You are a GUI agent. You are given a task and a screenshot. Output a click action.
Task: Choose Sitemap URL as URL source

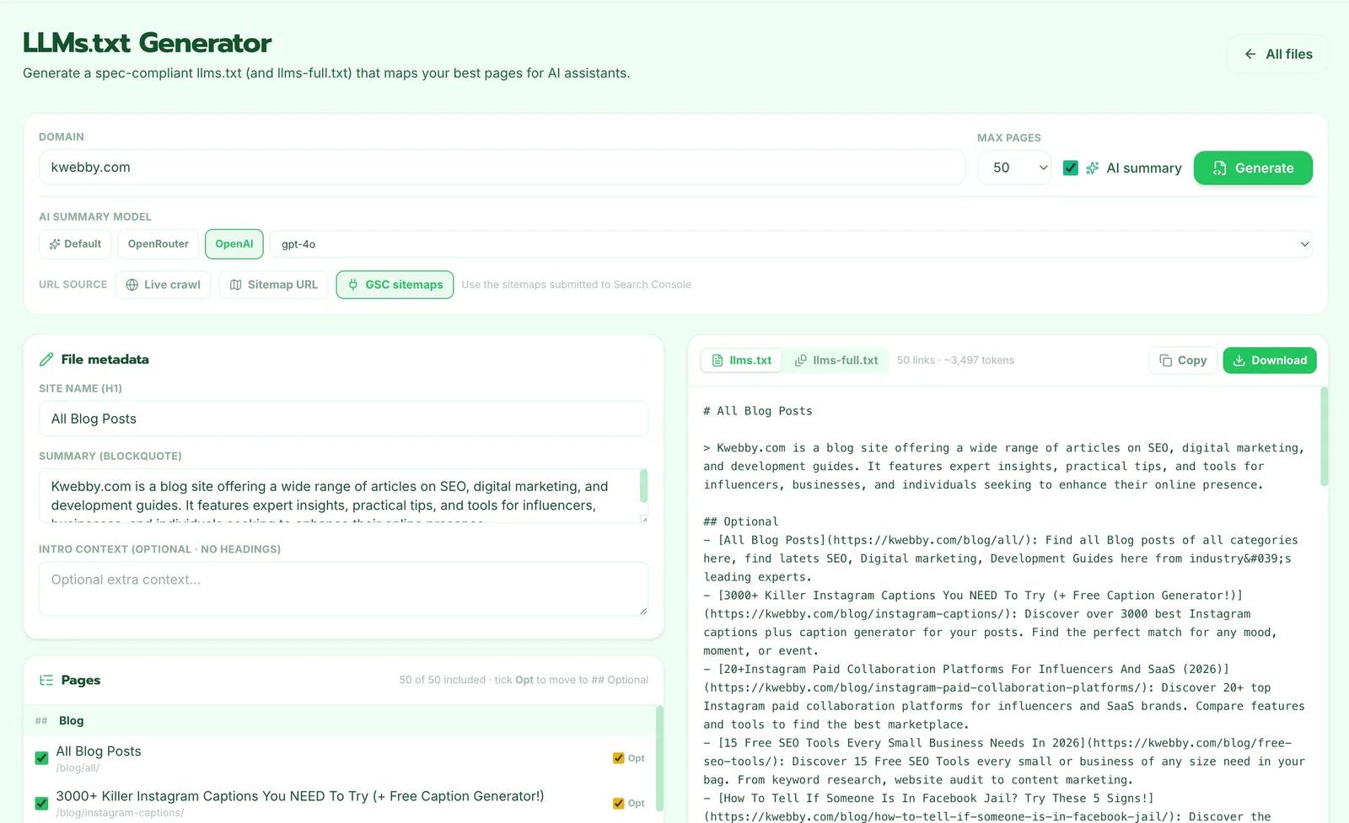pyautogui.click(x=273, y=285)
